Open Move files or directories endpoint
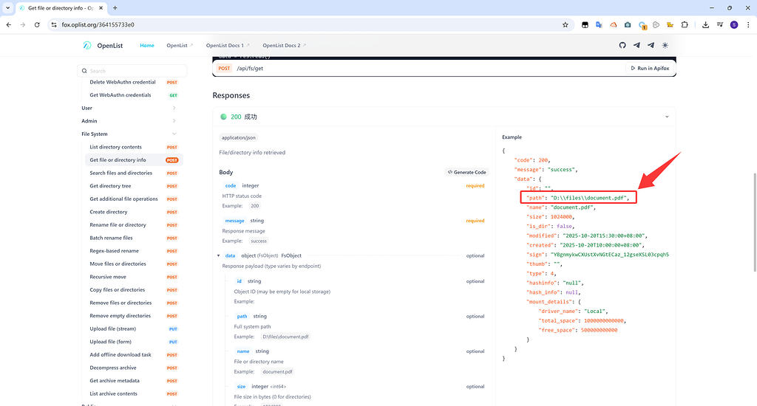Viewport: 757px width, 406px height. [133, 264]
